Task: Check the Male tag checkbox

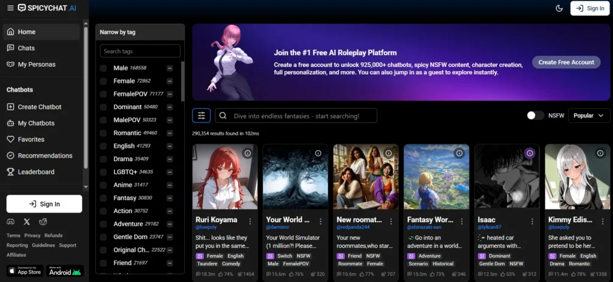Action: [104, 68]
